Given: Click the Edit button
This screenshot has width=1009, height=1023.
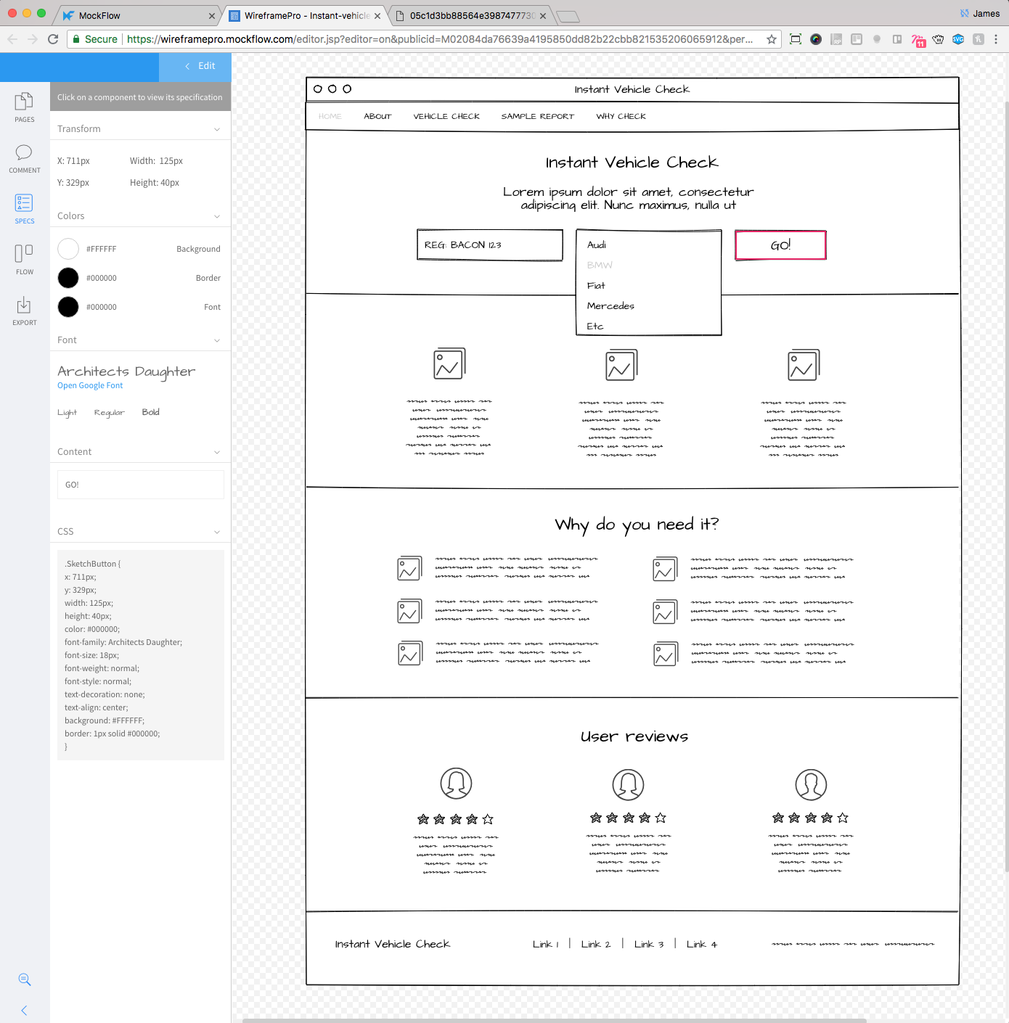Looking at the screenshot, I should point(200,66).
